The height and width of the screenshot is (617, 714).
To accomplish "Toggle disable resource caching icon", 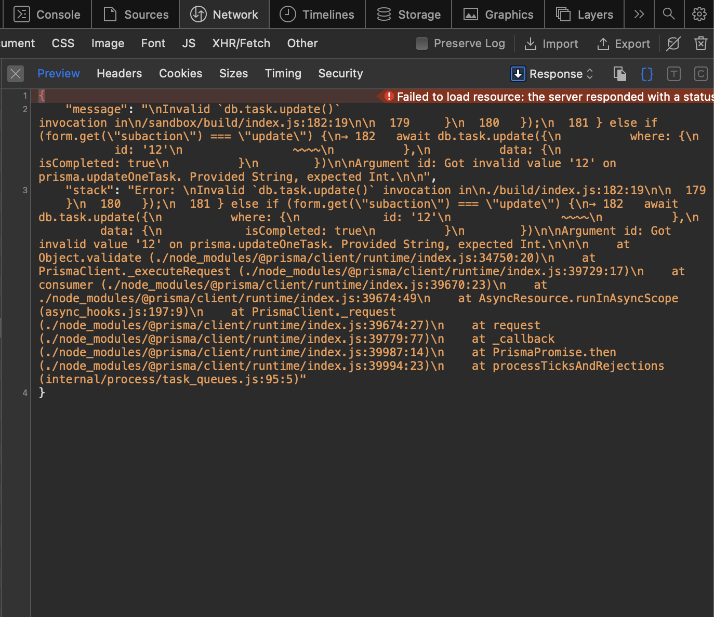I will tap(673, 44).
